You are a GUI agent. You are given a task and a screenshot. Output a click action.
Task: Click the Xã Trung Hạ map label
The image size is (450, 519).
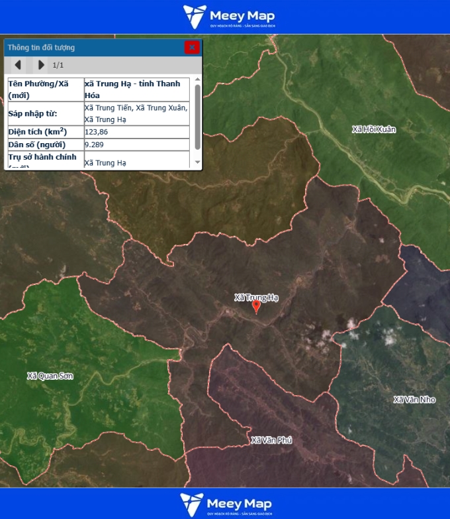pyautogui.click(x=256, y=298)
